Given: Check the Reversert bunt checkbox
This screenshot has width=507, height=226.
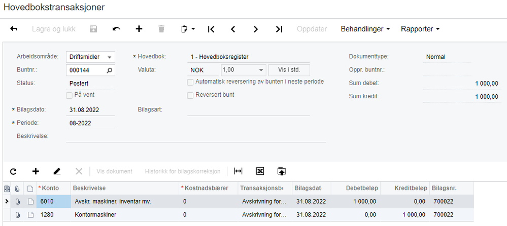Looking at the screenshot, I should pyautogui.click(x=190, y=95).
